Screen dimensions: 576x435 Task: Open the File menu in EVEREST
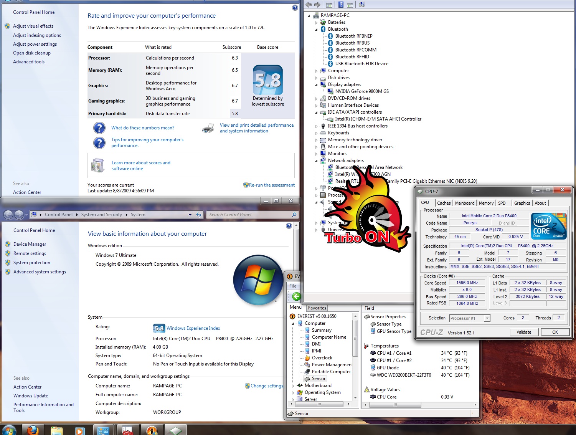[293, 286]
